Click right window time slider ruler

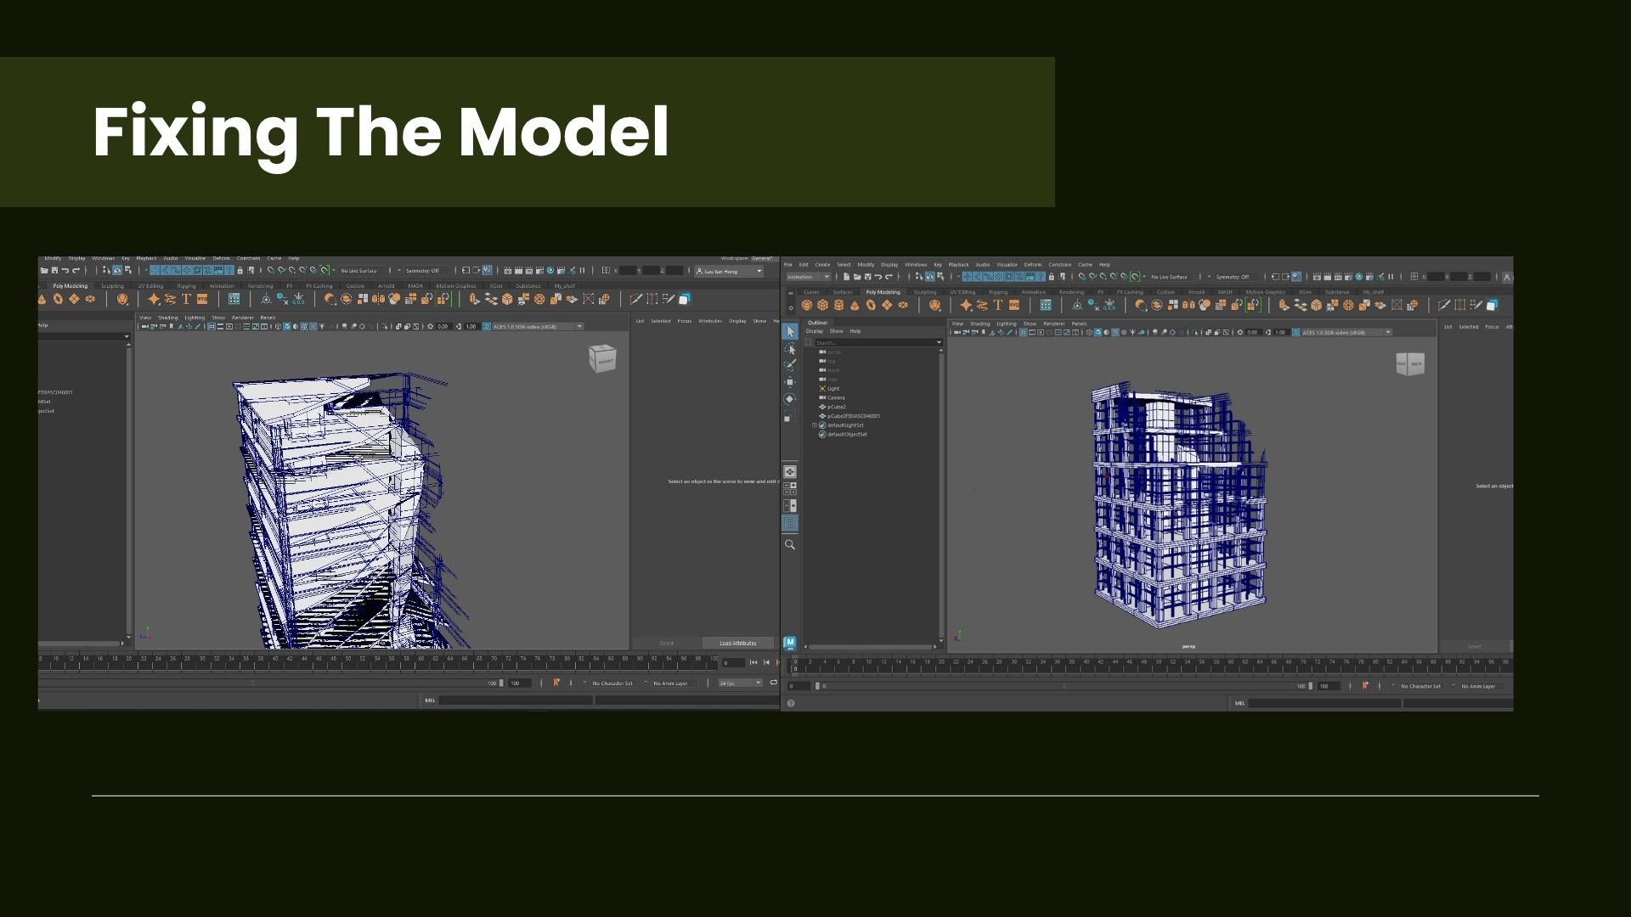[x=1150, y=666]
